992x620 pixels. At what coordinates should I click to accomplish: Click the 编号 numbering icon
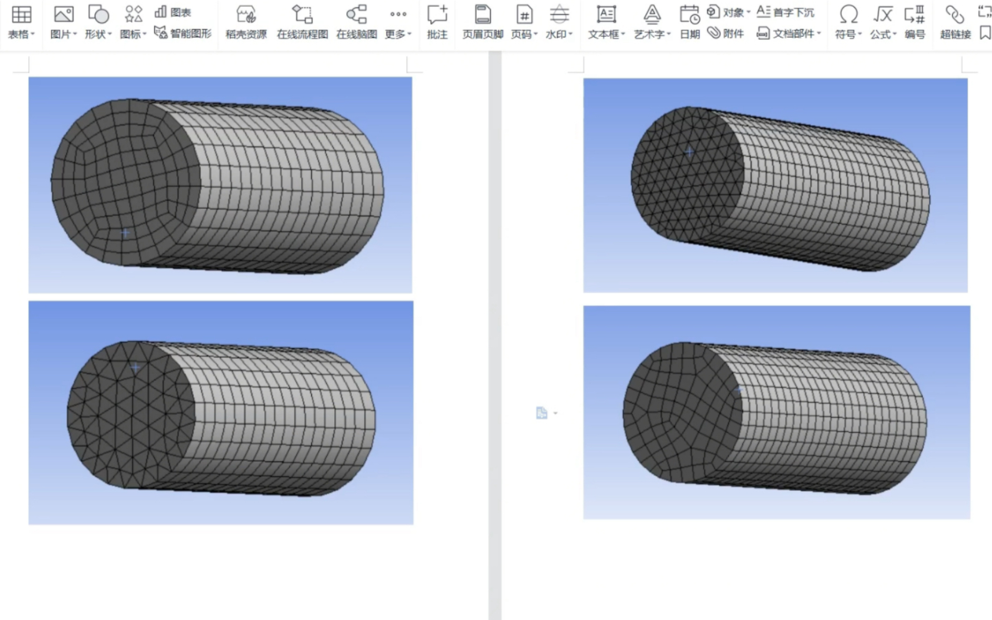pos(915,14)
